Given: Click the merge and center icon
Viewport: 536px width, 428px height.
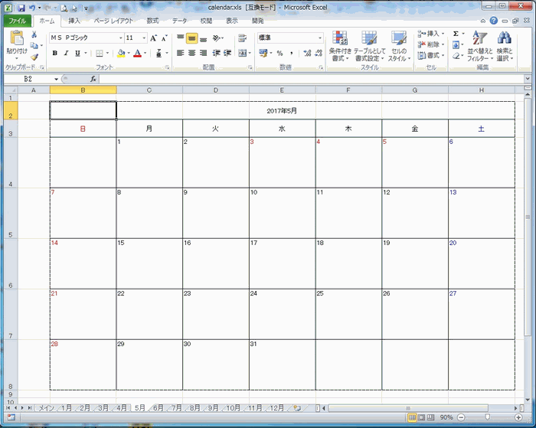Looking at the screenshot, I should tap(242, 53).
